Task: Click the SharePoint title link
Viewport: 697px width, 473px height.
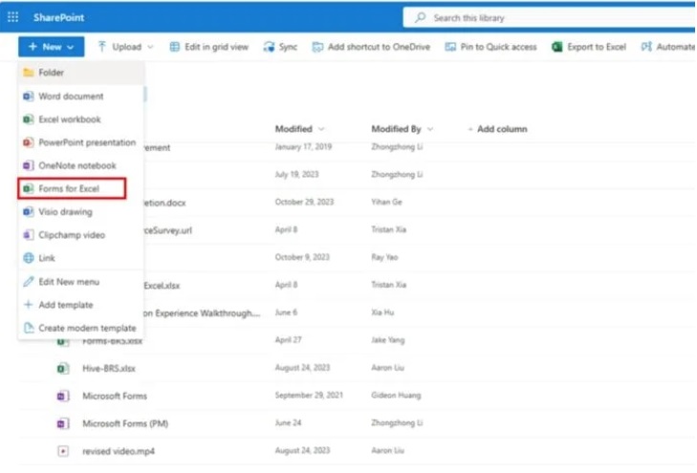Action: click(58, 17)
